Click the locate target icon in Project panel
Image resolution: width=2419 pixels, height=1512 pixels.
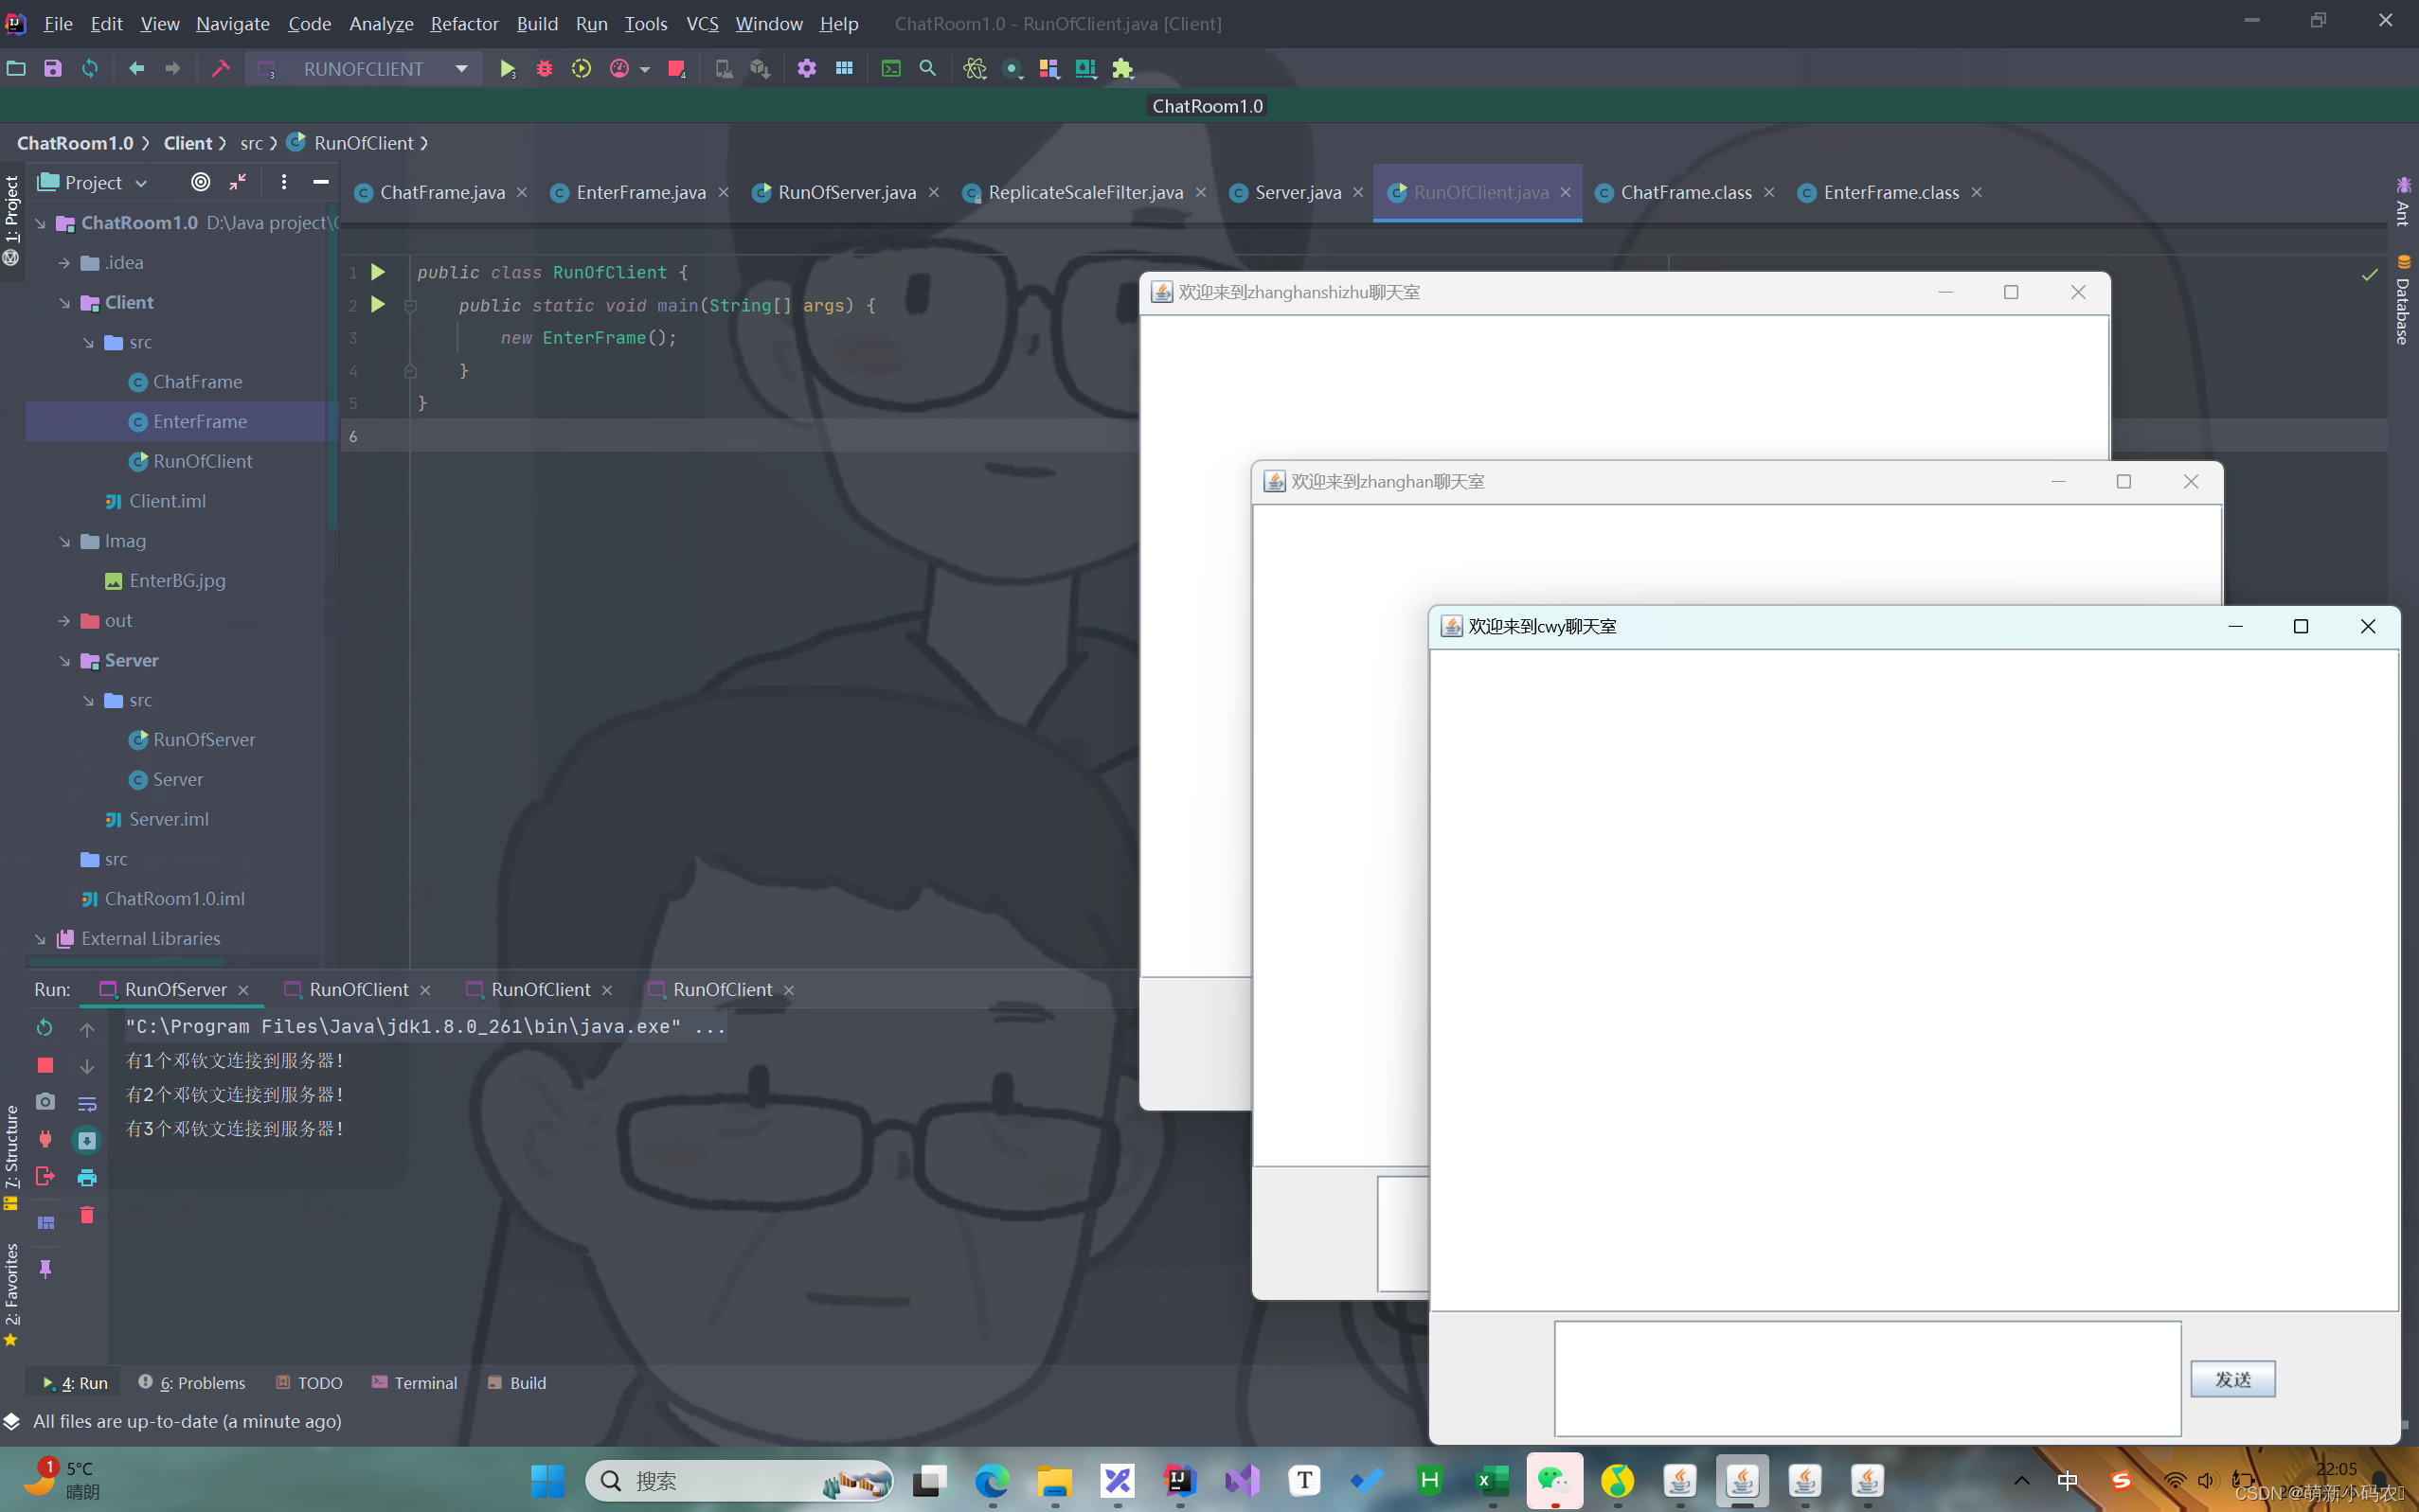200,182
